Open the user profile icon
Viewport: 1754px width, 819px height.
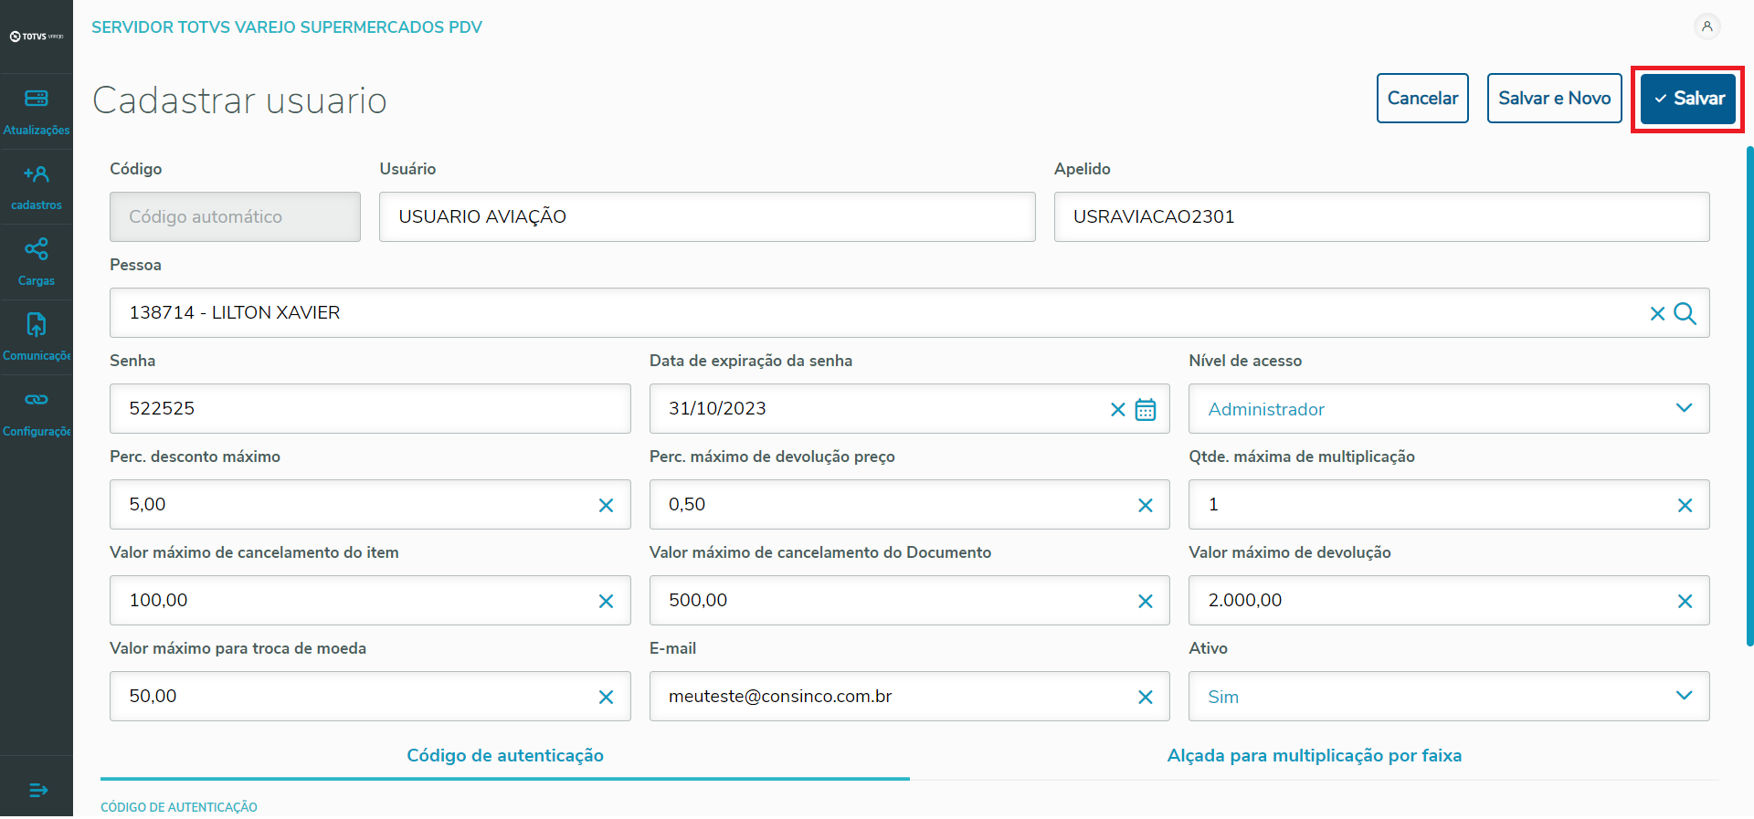click(1706, 26)
